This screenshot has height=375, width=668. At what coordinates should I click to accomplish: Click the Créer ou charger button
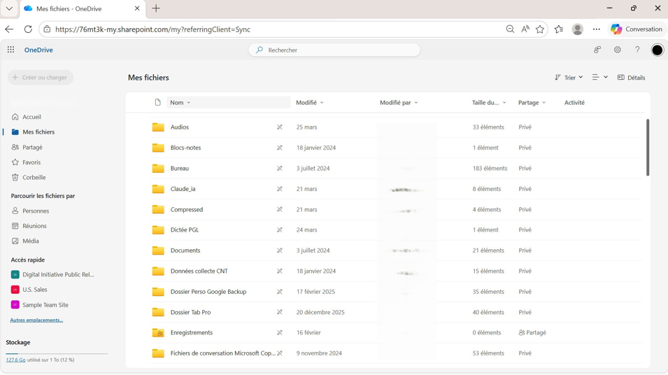(x=41, y=78)
